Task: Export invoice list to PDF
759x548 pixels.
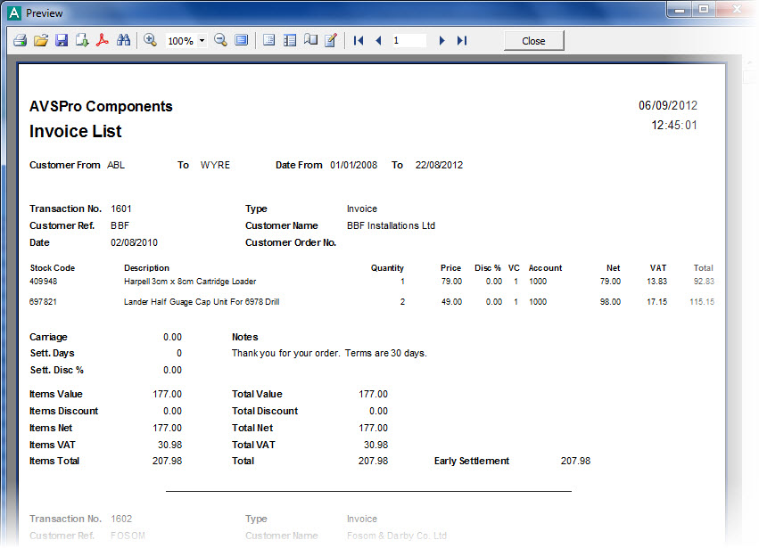Action: tap(103, 41)
